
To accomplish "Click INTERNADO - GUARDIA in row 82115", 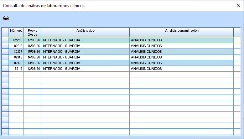I will pos(61,69).
